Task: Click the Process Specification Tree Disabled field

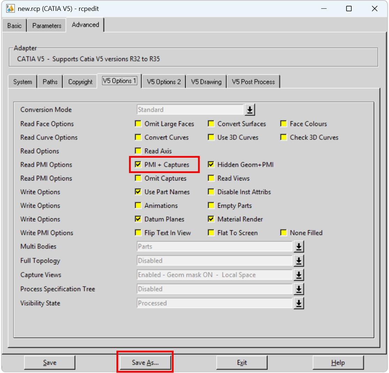Action: point(215,289)
